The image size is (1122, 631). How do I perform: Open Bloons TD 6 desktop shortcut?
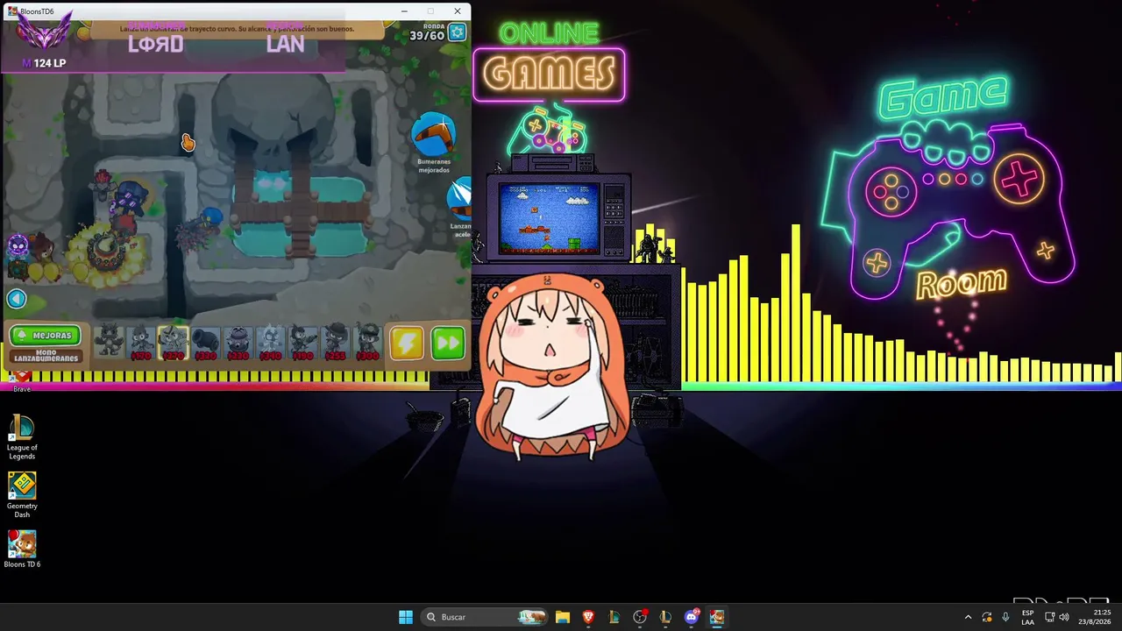pyautogui.click(x=22, y=549)
